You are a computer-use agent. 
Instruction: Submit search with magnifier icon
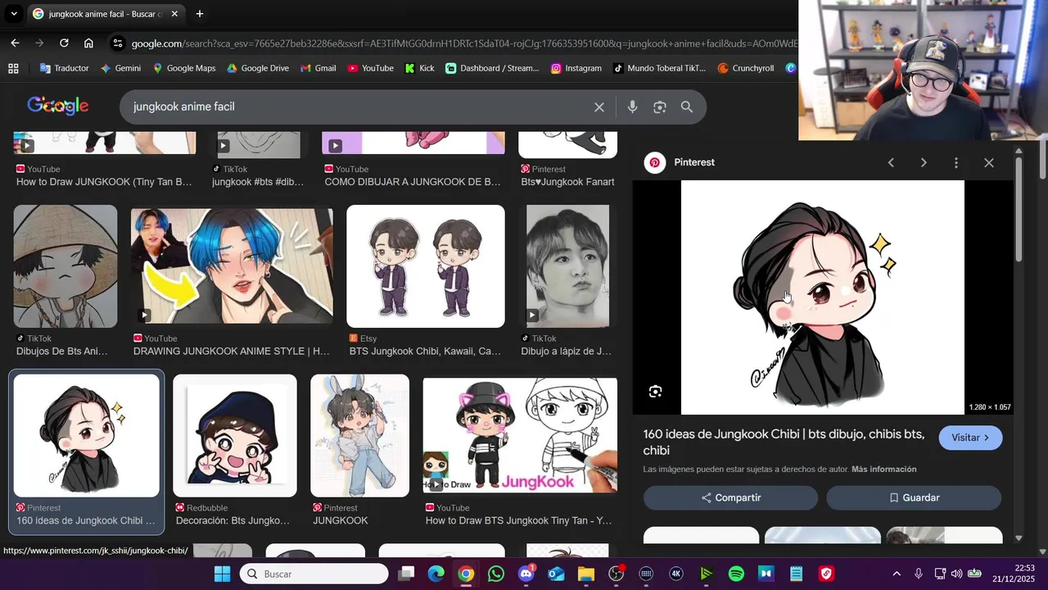687,107
